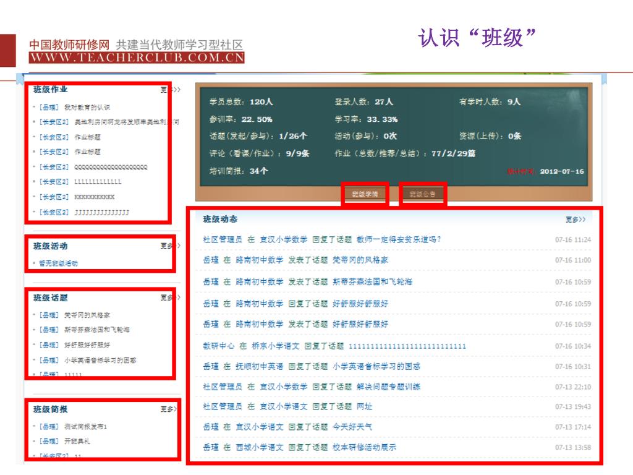Open 更多 link in the 班级话题 panel

point(170,297)
